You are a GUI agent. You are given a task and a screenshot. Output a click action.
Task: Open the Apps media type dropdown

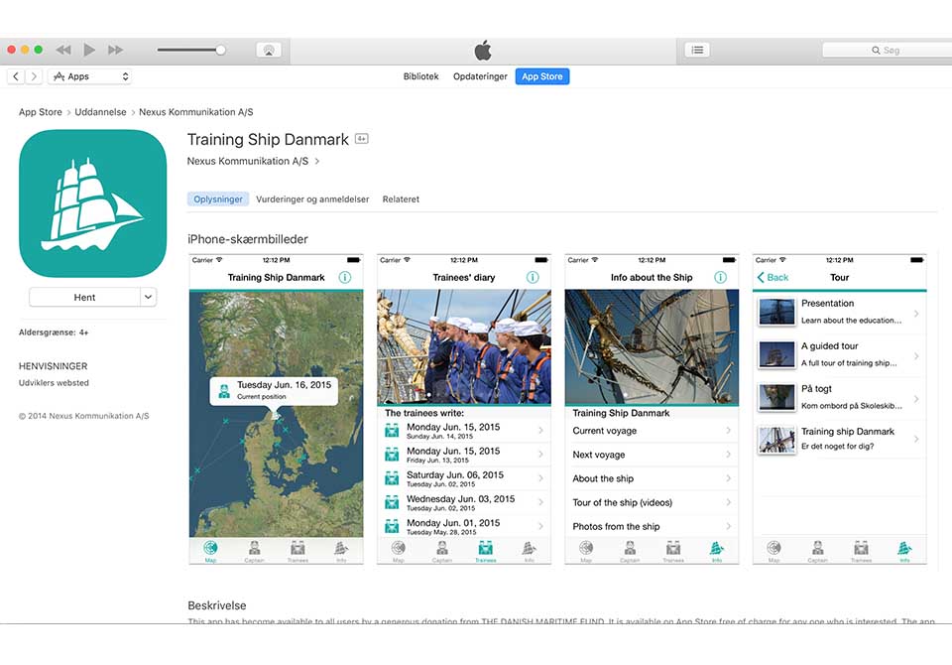click(x=90, y=76)
